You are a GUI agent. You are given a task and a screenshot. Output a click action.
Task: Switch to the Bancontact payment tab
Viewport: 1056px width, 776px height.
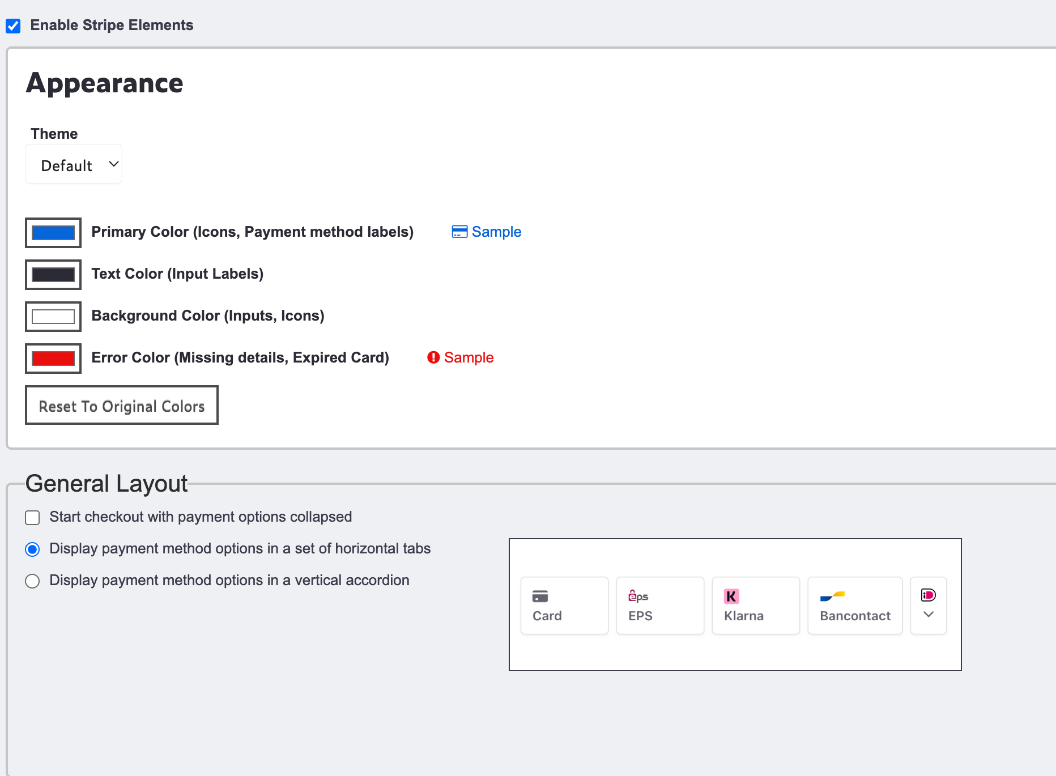point(854,606)
